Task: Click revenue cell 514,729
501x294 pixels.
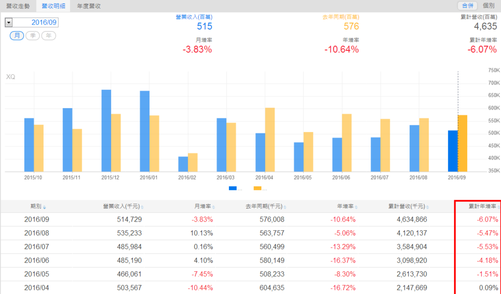Action: (x=129, y=220)
